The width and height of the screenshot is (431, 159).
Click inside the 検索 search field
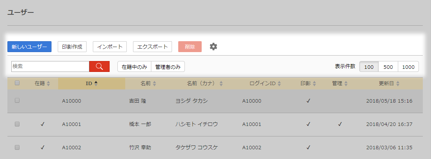[x=50, y=66]
